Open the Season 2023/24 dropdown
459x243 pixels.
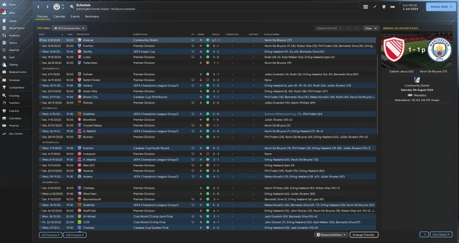[328, 28]
